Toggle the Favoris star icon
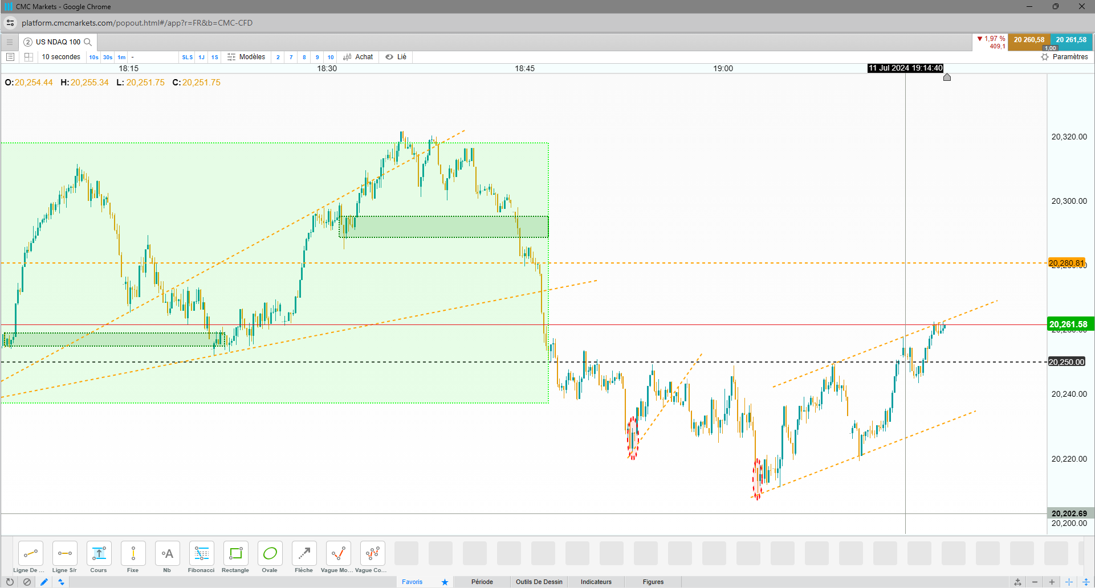The image size is (1095, 588). coord(445,582)
